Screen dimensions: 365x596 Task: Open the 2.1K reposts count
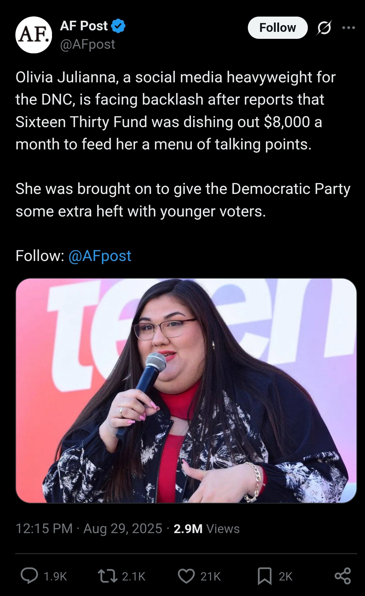(x=134, y=577)
